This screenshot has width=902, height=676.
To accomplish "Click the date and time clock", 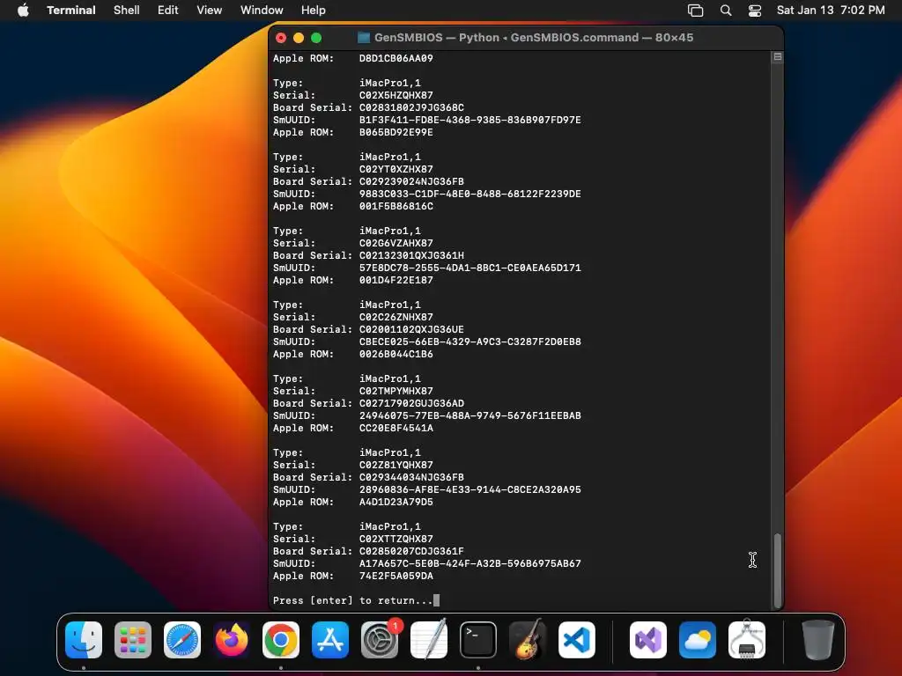I will [831, 11].
